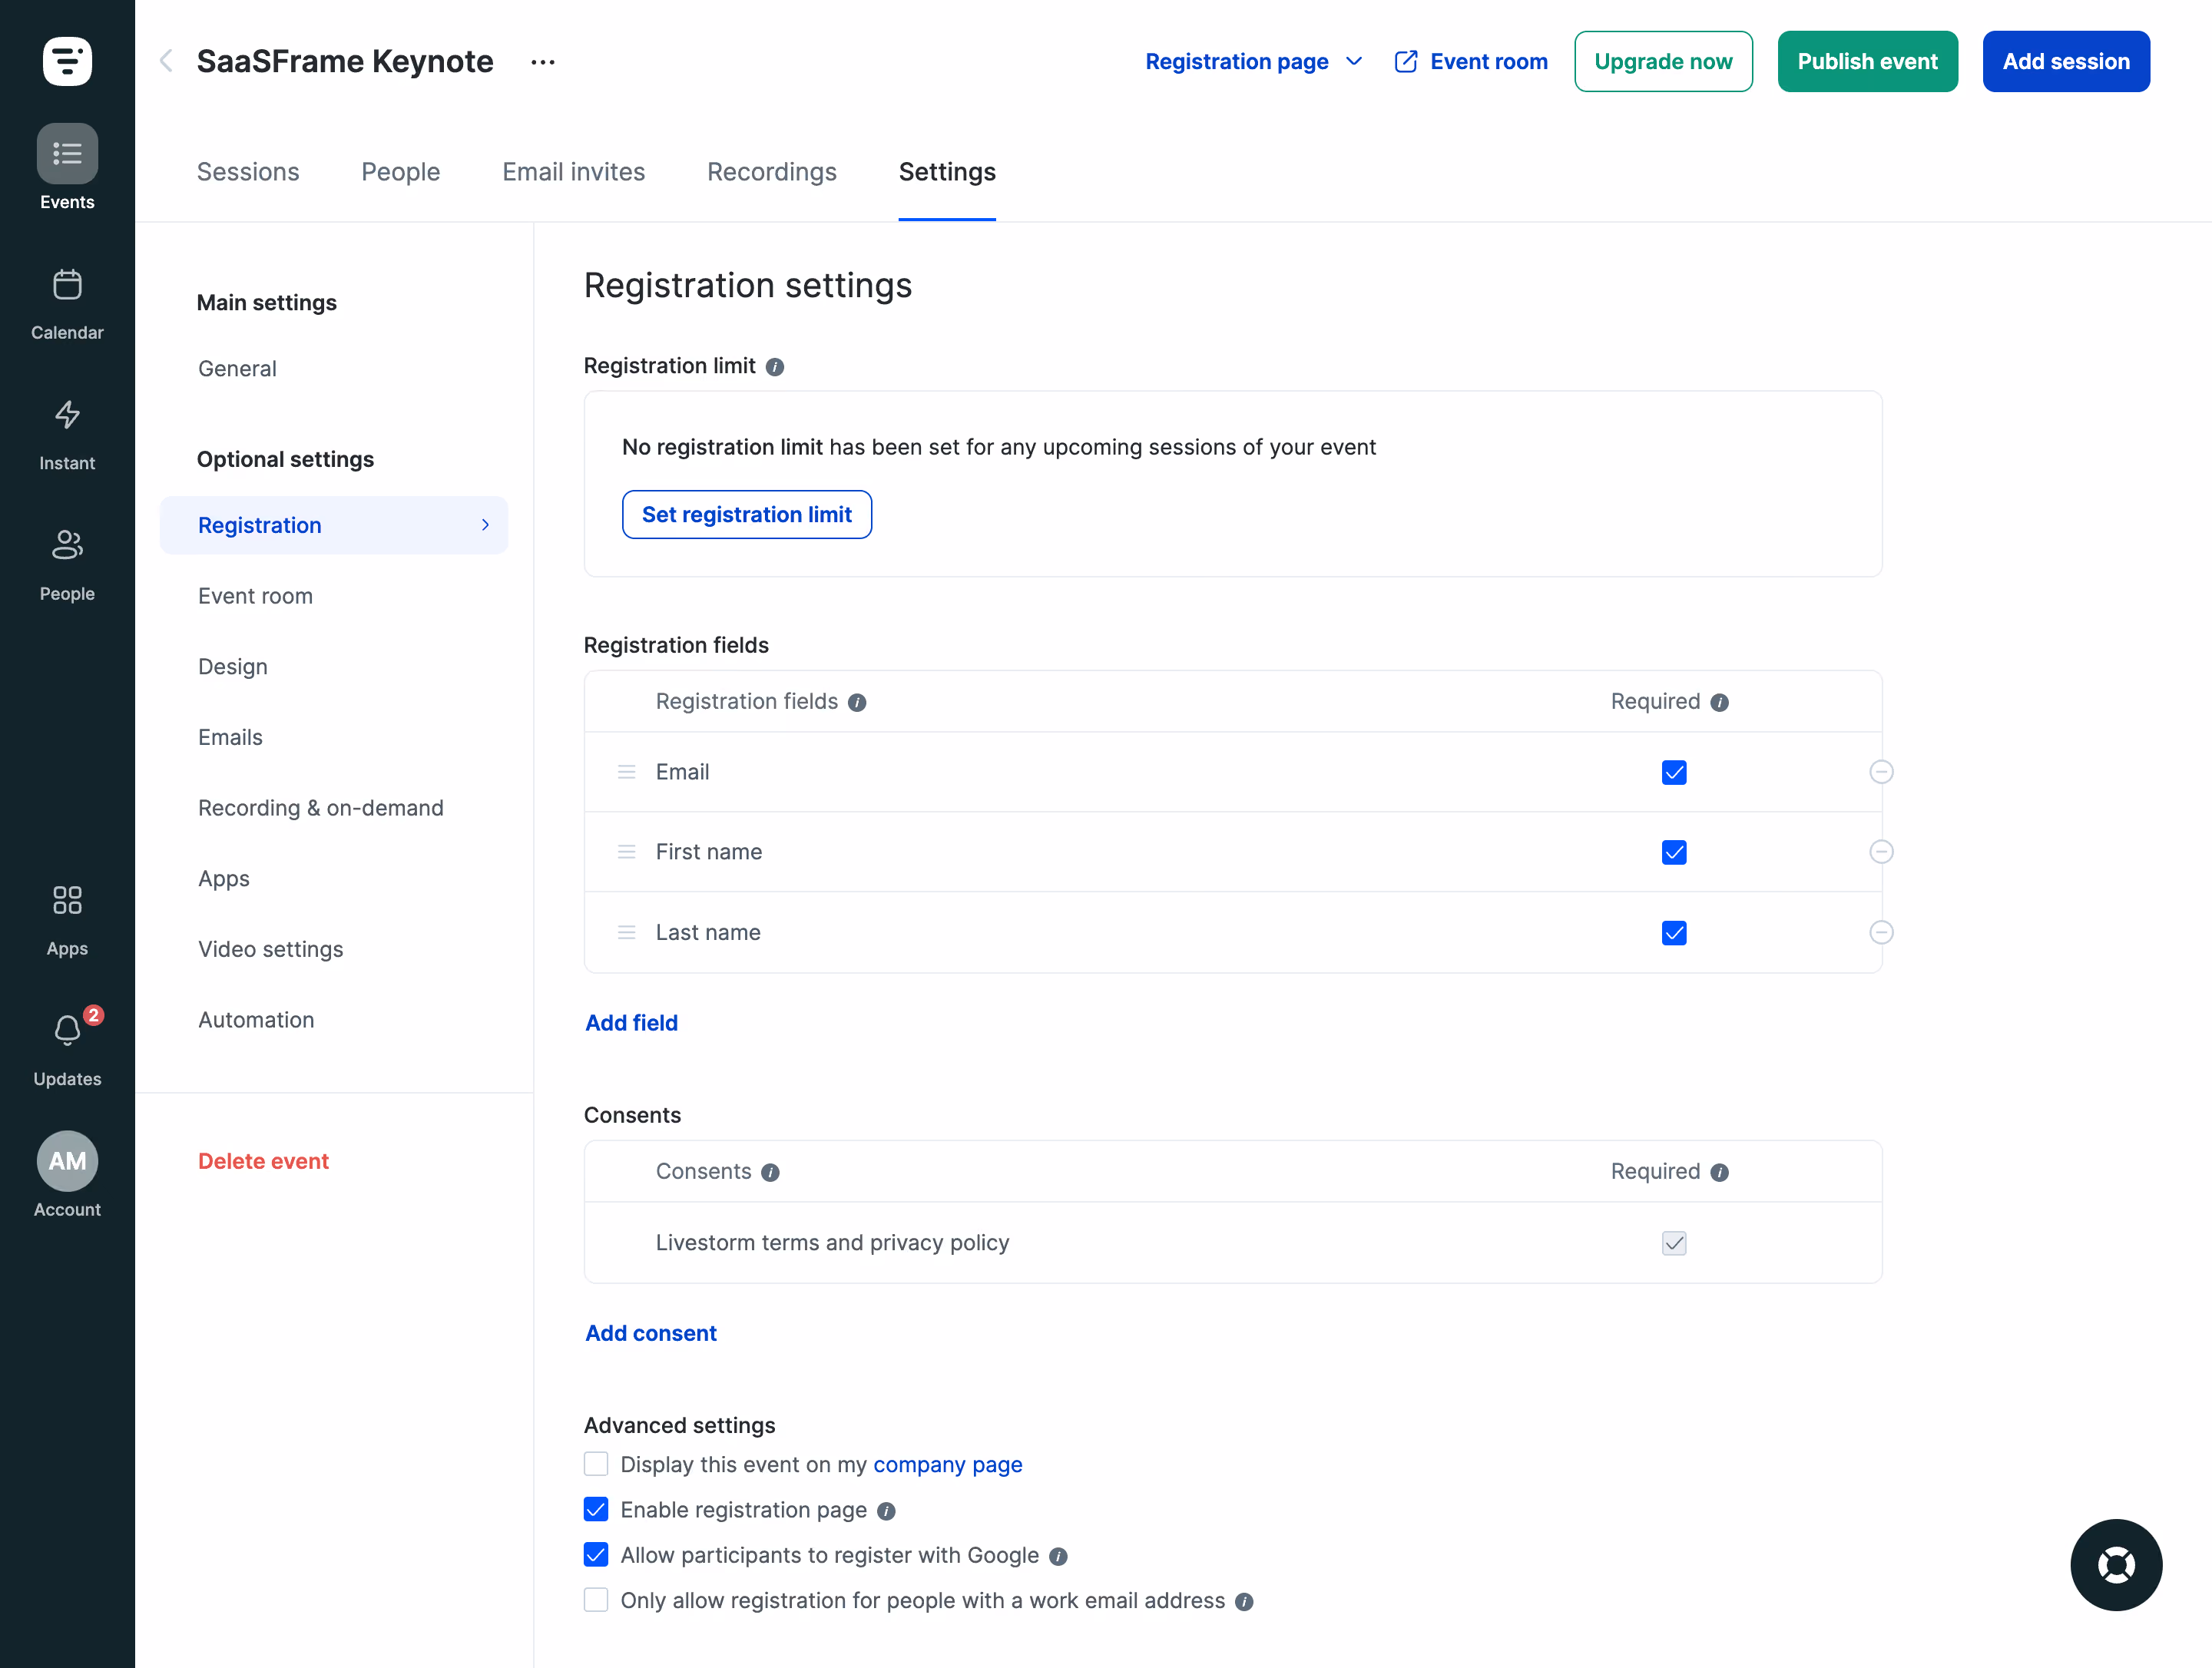Check Only allow work email registration
This screenshot has height=1668, width=2212.
(x=596, y=1600)
